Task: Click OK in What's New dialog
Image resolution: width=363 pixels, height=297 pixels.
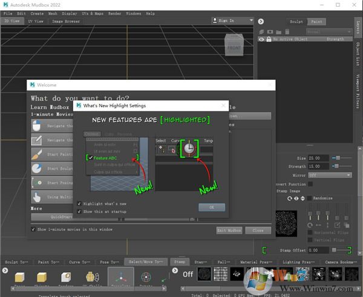Action: (211, 207)
